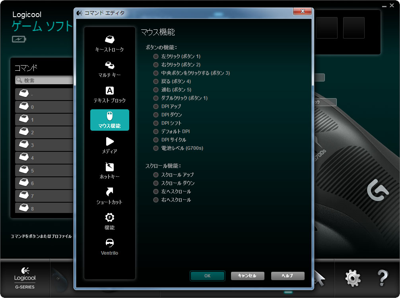Choose 中央ボタンをクリックする (ボタン 3) option

(x=156, y=73)
